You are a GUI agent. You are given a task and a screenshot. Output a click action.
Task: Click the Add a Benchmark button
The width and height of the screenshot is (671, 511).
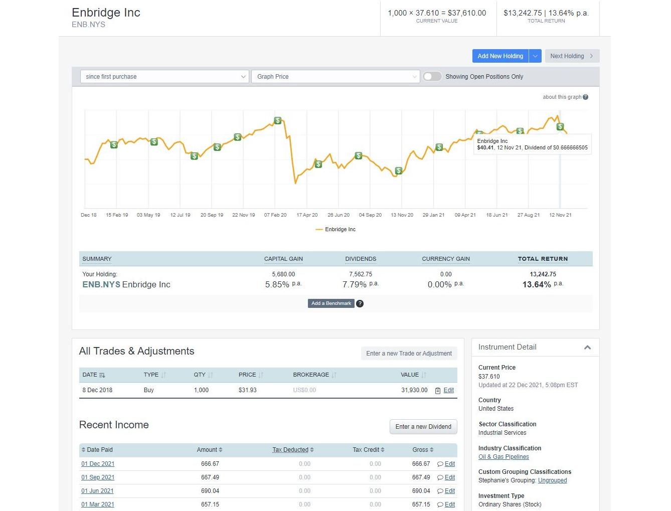(331, 303)
